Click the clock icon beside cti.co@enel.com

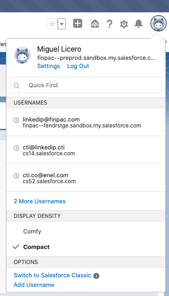pyautogui.click(x=16, y=176)
